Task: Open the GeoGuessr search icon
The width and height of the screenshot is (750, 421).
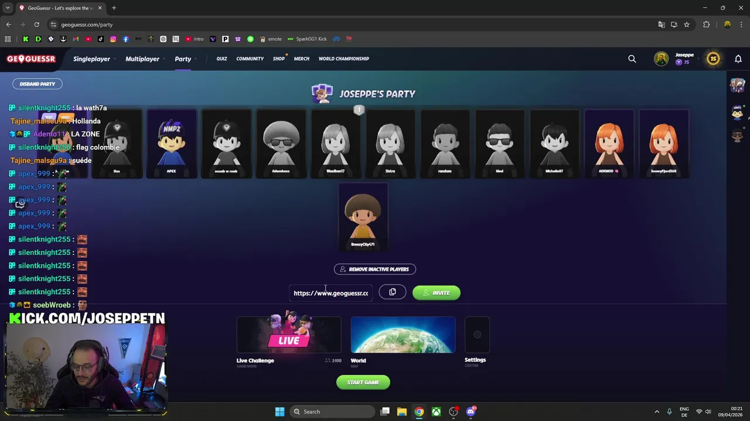Action: (x=632, y=58)
